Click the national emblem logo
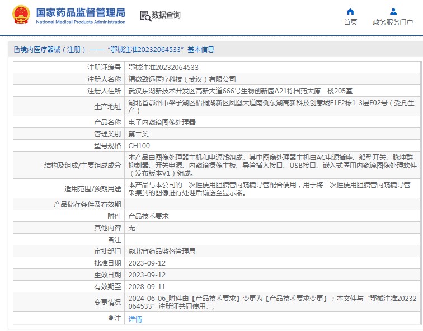 click(x=21, y=15)
